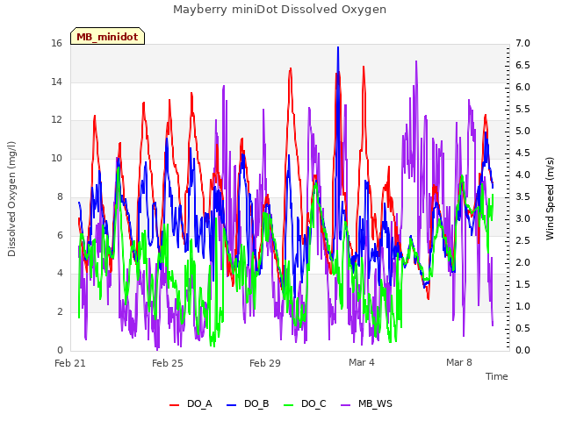Click the 4.5 wind speed tick label

(x=522, y=153)
